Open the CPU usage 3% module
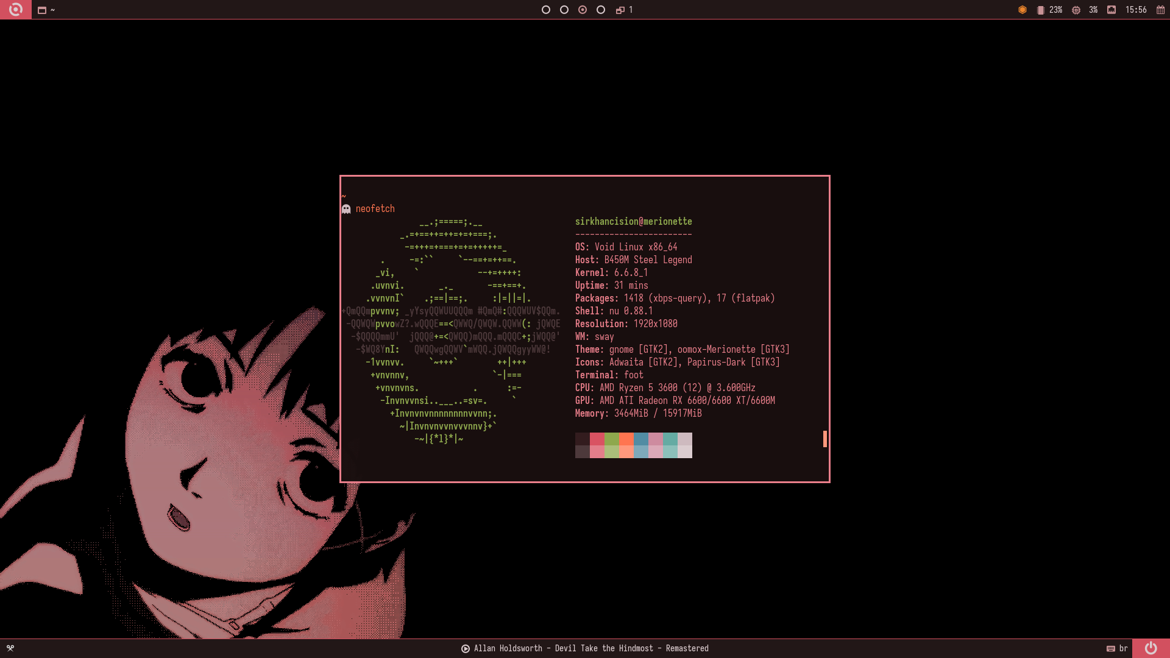1170x658 pixels. (1087, 10)
